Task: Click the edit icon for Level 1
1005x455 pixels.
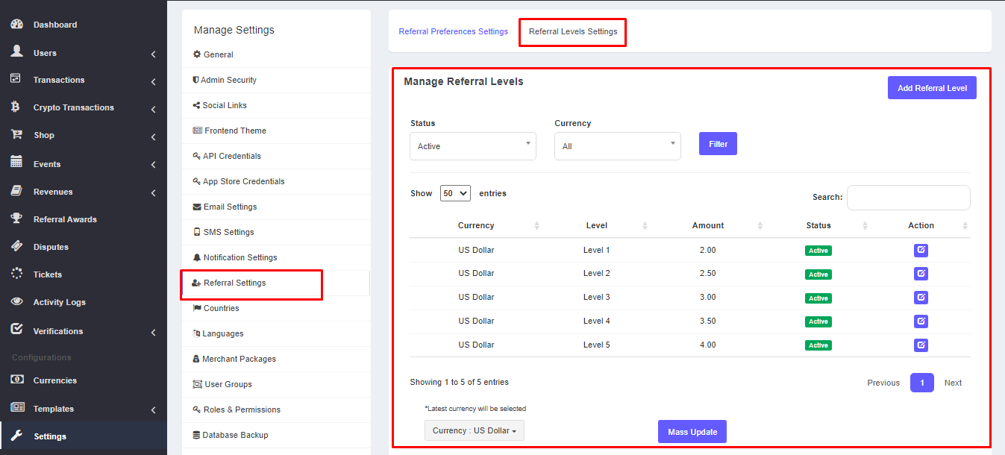Action: click(x=921, y=250)
